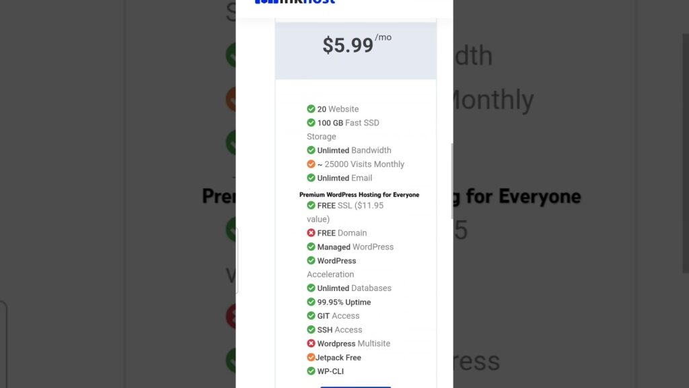Click the Unlimted Databases feature text
The width and height of the screenshot is (689, 388).
[354, 288]
